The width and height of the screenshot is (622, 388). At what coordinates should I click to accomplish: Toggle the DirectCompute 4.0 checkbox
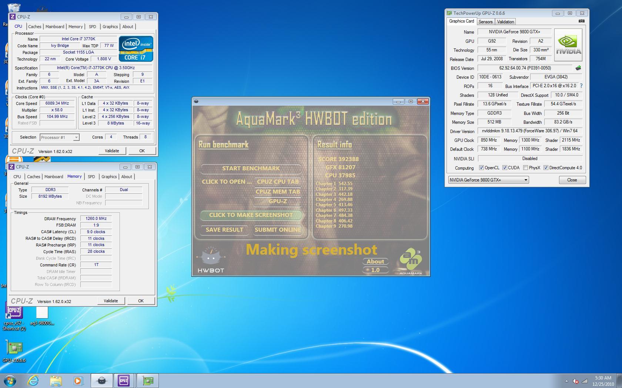point(546,168)
